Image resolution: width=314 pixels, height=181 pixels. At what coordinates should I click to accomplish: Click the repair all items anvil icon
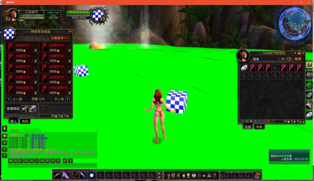[x=33, y=109]
